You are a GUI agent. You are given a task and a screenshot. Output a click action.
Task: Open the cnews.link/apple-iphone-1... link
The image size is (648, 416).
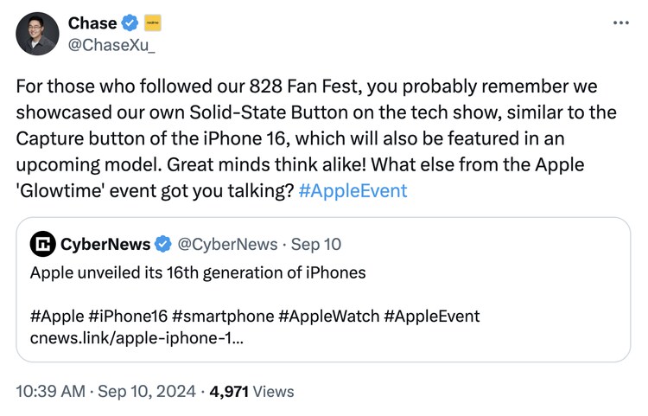[137, 338]
